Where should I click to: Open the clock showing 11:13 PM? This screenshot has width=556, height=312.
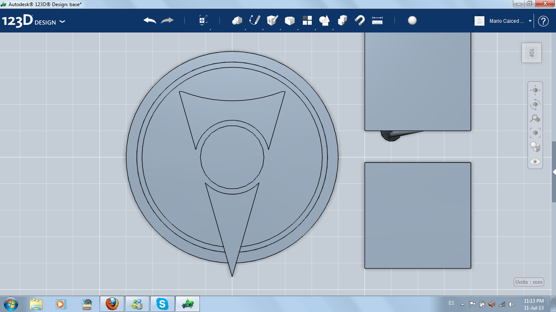tap(534, 304)
